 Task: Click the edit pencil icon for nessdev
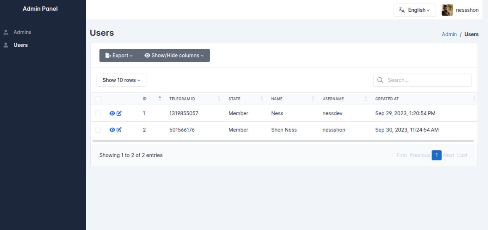pos(119,113)
